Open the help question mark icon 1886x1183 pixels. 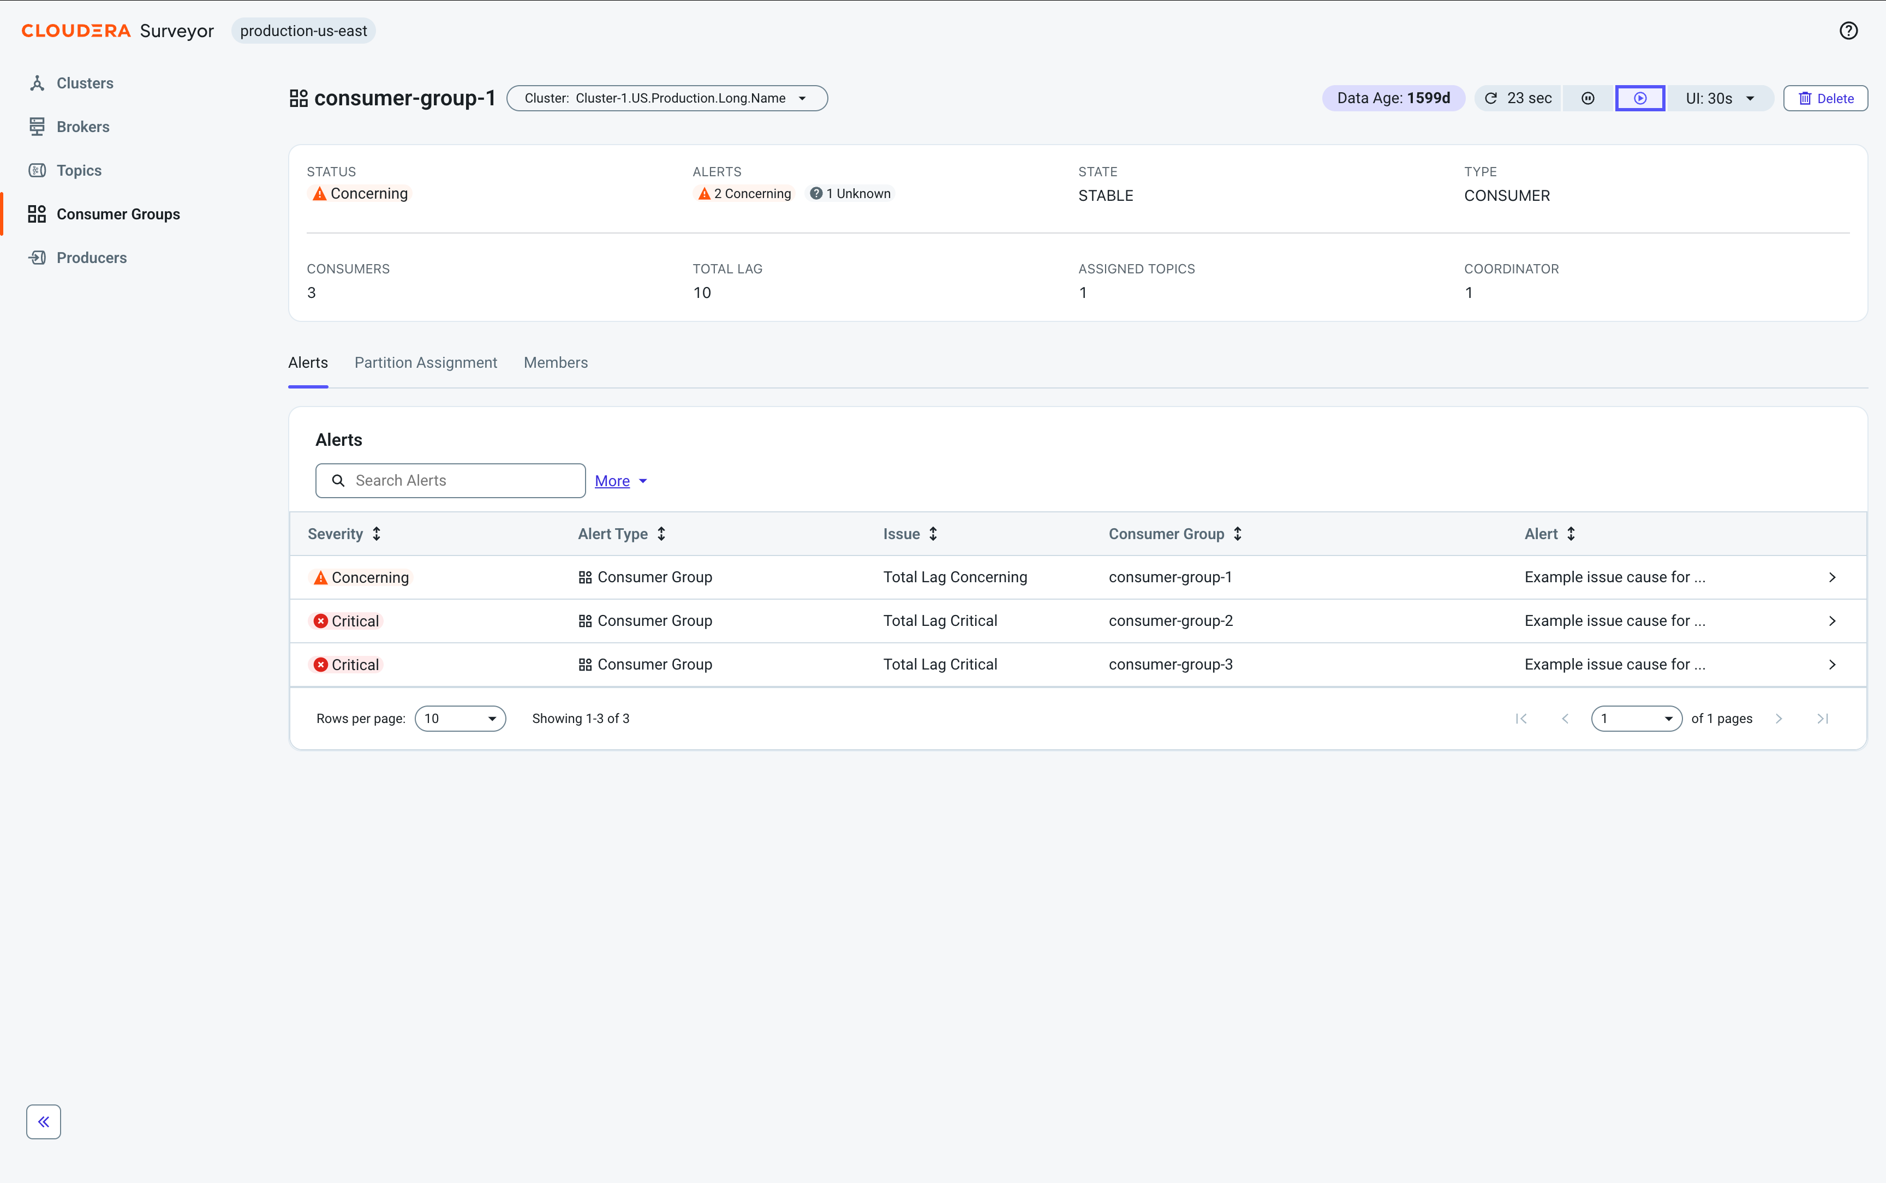[x=1848, y=31]
